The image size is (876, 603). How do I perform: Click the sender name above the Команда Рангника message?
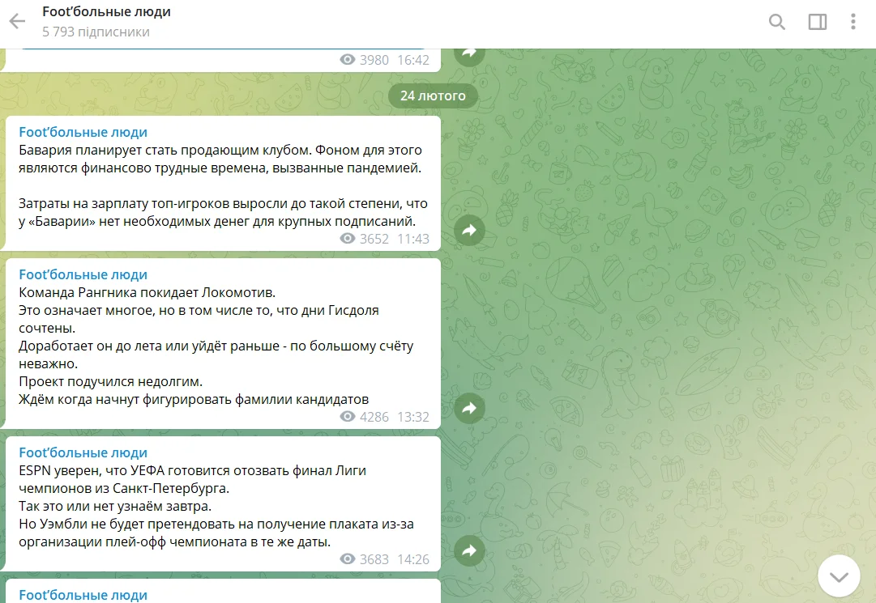83,274
